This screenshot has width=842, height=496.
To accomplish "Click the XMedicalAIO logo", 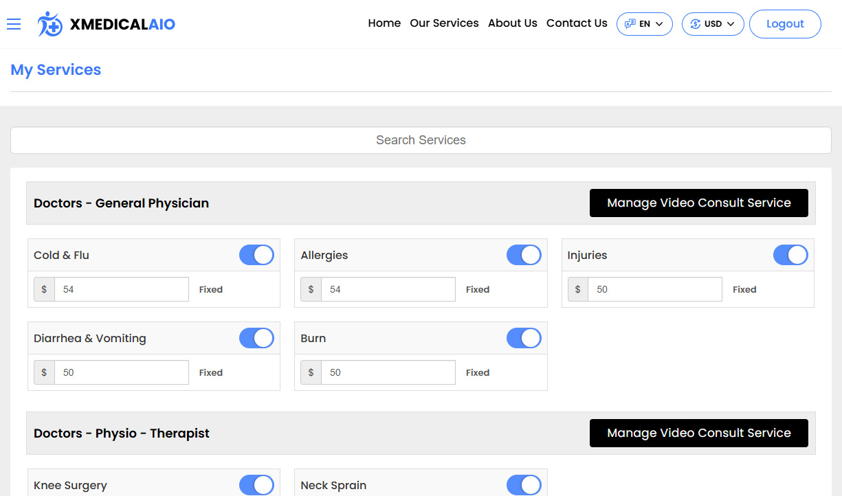I will pyautogui.click(x=107, y=24).
